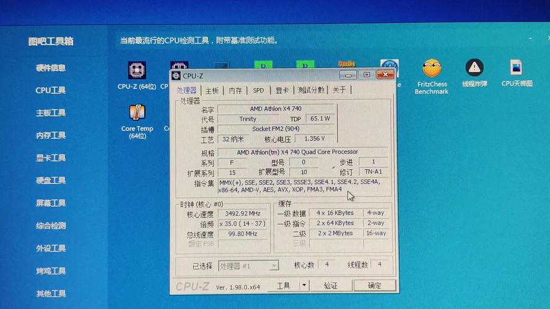The height and width of the screenshot is (309, 550).
Task: Click core speed value 3492.92 MHz
Action: (243, 213)
